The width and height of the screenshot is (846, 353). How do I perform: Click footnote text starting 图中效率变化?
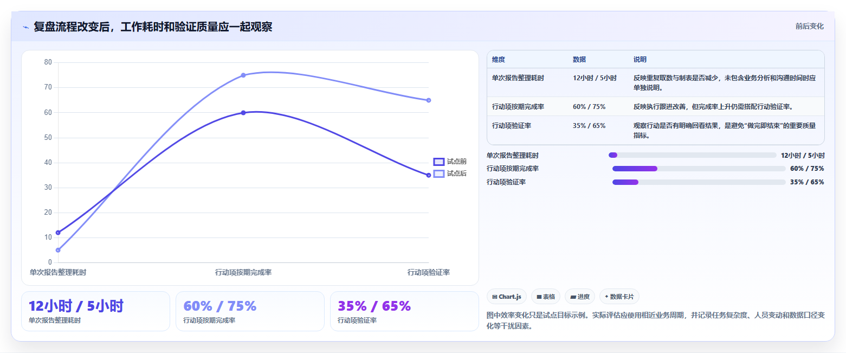656,320
